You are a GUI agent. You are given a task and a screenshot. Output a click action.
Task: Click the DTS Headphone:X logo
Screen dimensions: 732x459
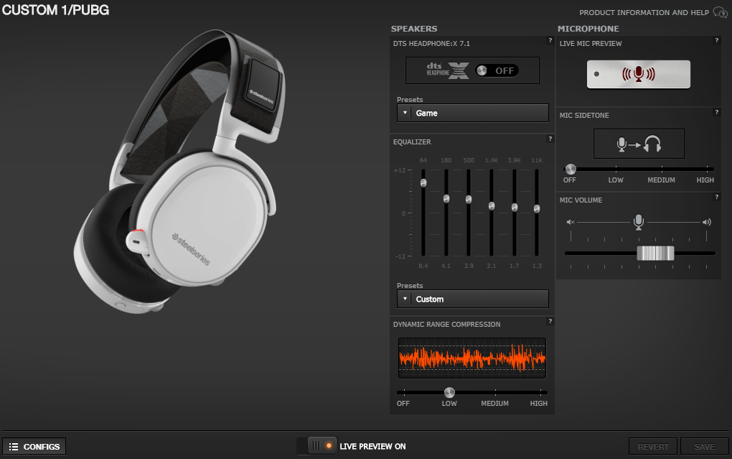pos(447,70)
